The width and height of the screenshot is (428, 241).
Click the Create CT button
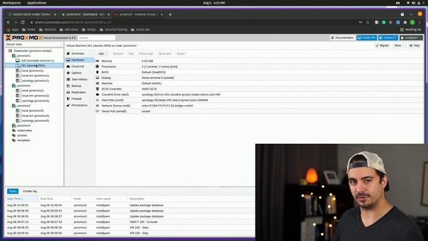coord(388,37)
